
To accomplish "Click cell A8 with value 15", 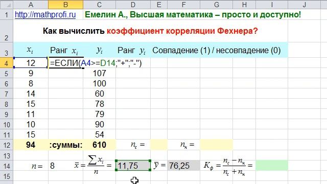I will [31, 104].
